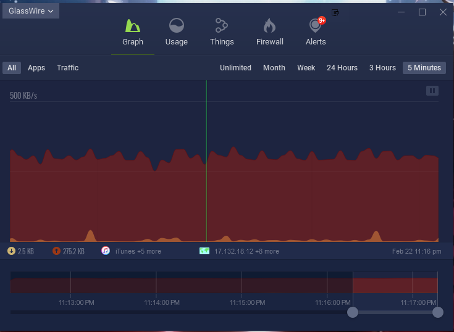Image resolution: width=454 pixels, height=332 pixels.
Task: Open the Things network devices icon
Action: click(221, 26)
